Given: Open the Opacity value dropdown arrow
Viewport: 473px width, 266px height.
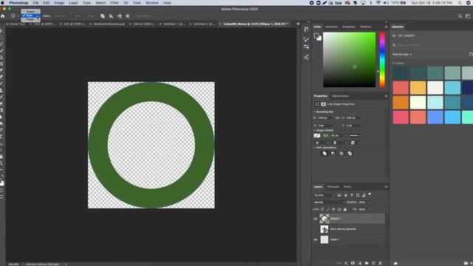Looking at the screenshot, I should pos(369,202).
